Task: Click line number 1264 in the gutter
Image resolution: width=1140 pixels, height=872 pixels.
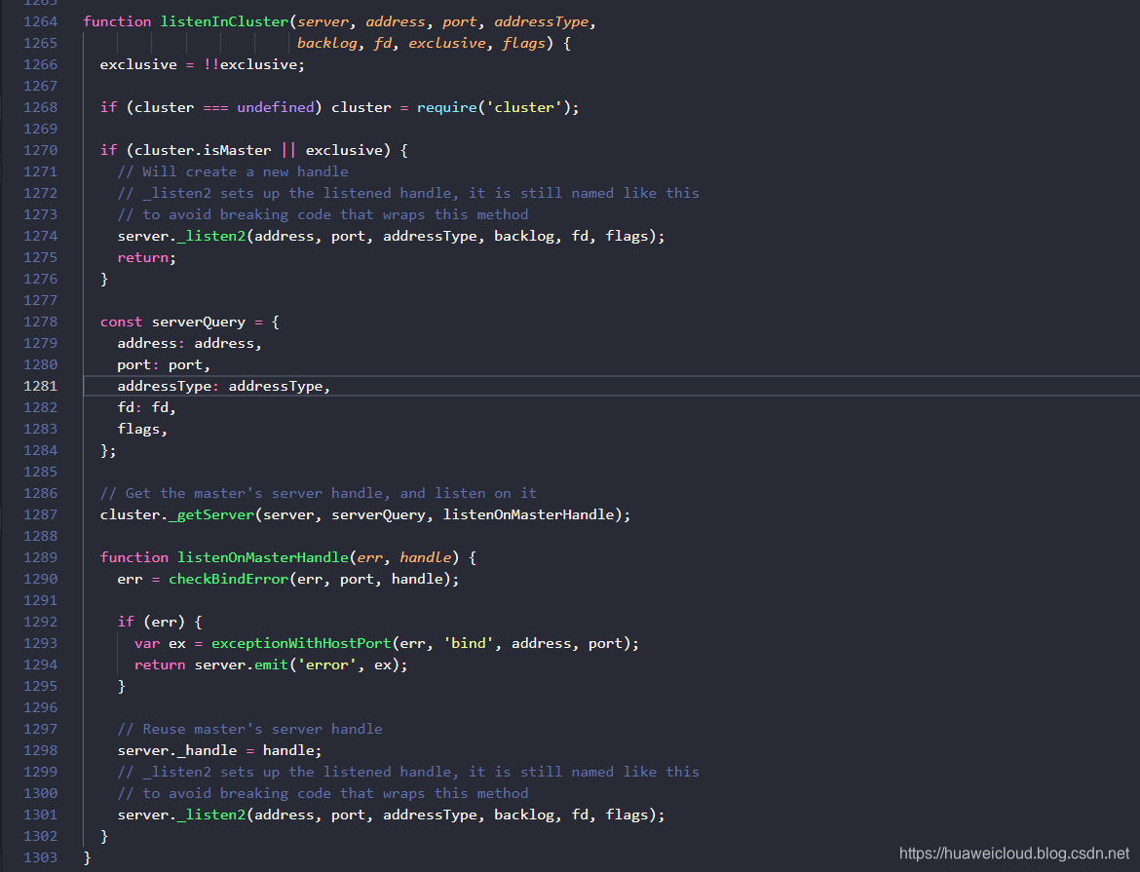Action: click(x=40, y=21)
